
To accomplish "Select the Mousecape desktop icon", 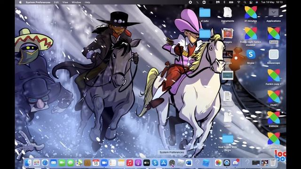I will pos(274,54).
